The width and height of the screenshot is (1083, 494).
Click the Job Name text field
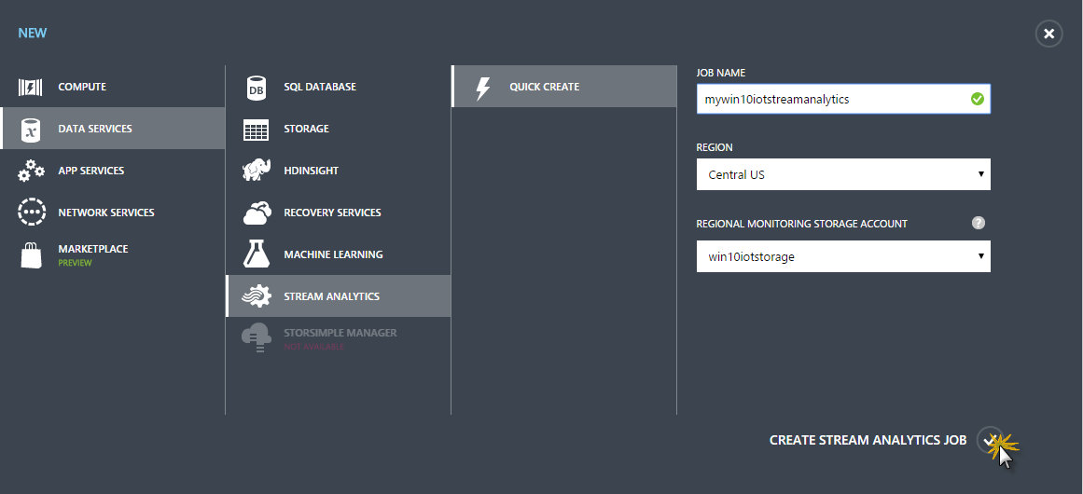[x=830, y=99]
